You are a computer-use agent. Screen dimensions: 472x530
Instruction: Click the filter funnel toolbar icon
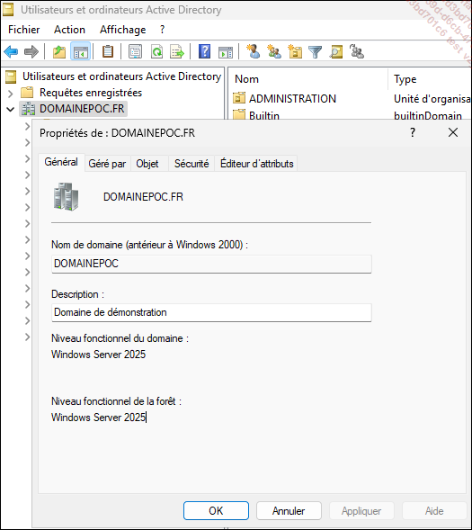316,51
